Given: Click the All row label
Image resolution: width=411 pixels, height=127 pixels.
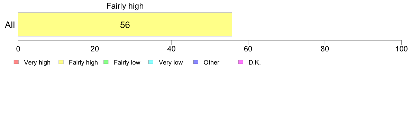Looking at the screenshot, I should tap(10, 25).
